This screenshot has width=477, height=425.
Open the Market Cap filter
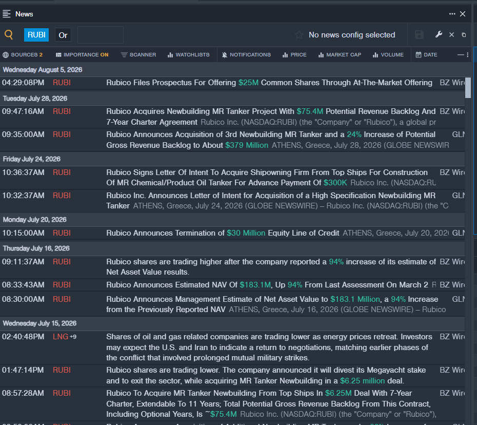(x=340, y=55)
